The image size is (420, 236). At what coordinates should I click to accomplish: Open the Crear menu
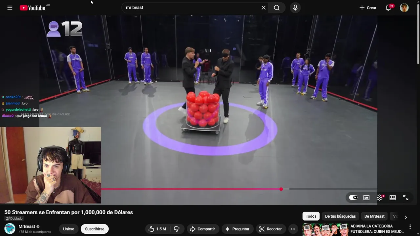[x=368, y=8]
